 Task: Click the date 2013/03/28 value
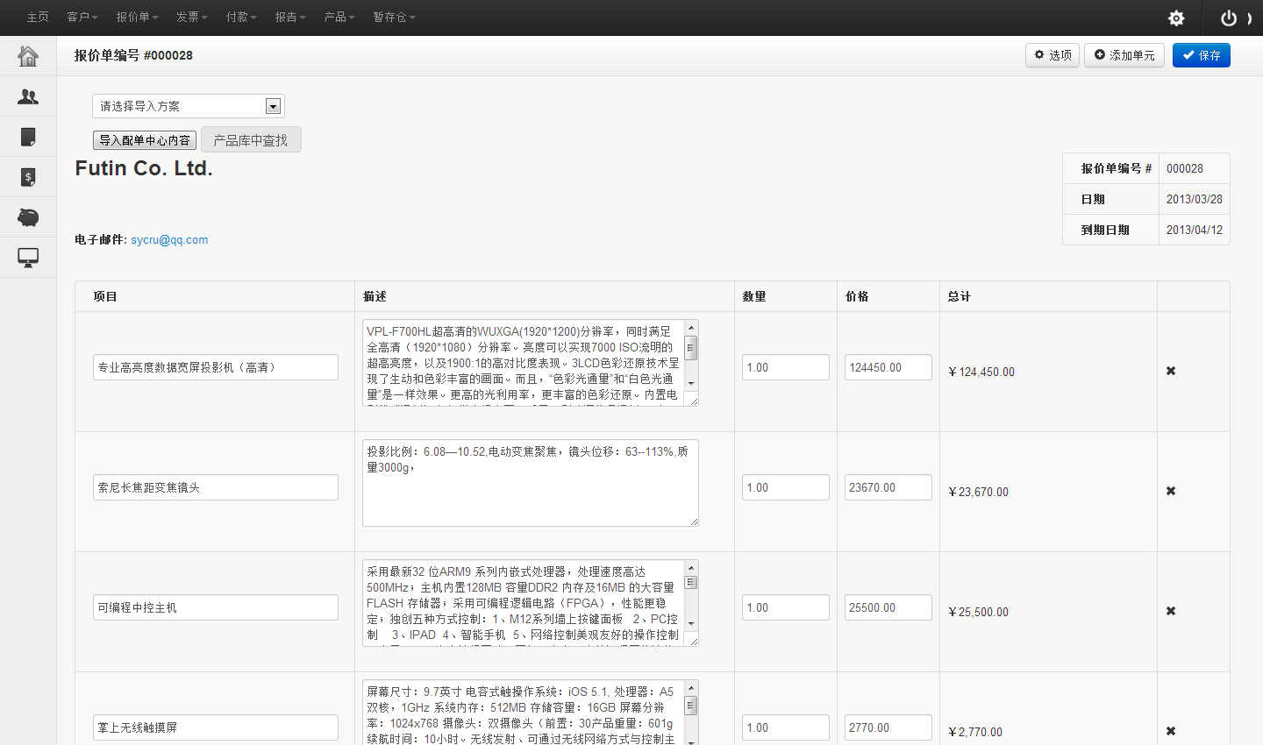click(x=1194, y=199)
